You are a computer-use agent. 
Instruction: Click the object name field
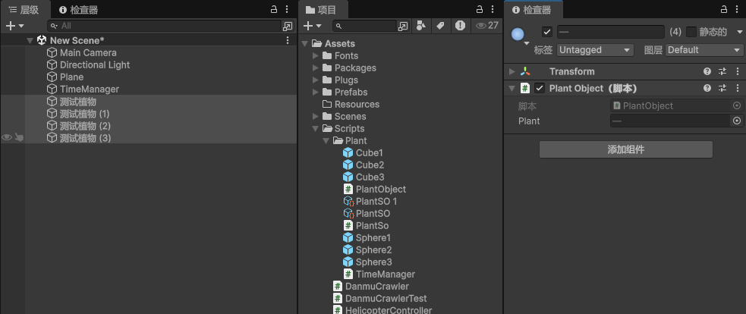(x=611, y=32)
